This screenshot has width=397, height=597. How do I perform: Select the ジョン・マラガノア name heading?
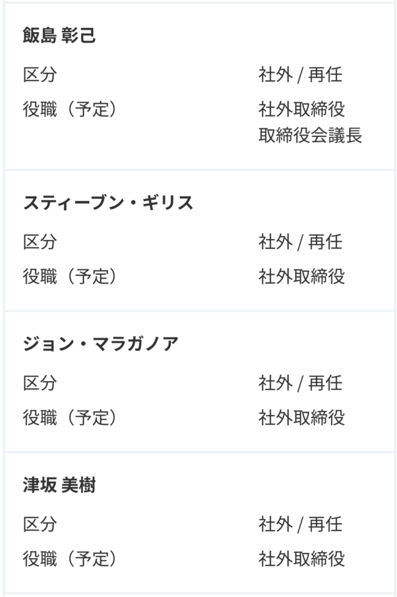coord(100,344)
